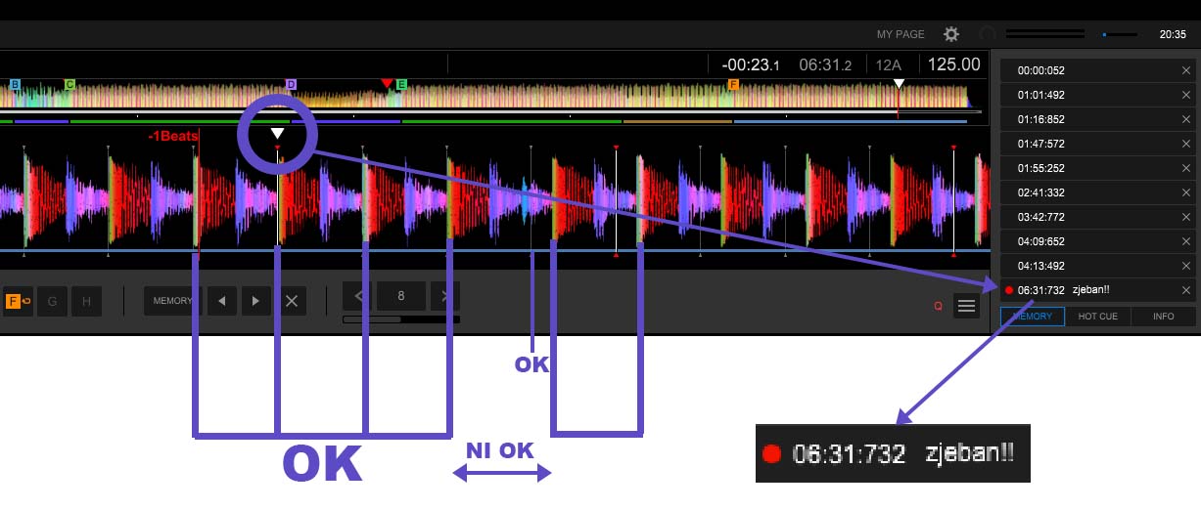Open the settings gear icon

[951, 34]
